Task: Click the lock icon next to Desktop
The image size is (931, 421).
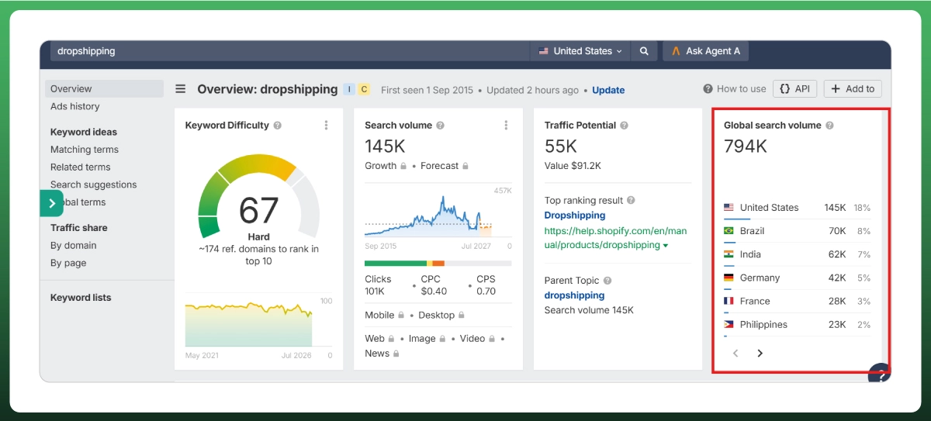Action: click(x=462, y=316)
